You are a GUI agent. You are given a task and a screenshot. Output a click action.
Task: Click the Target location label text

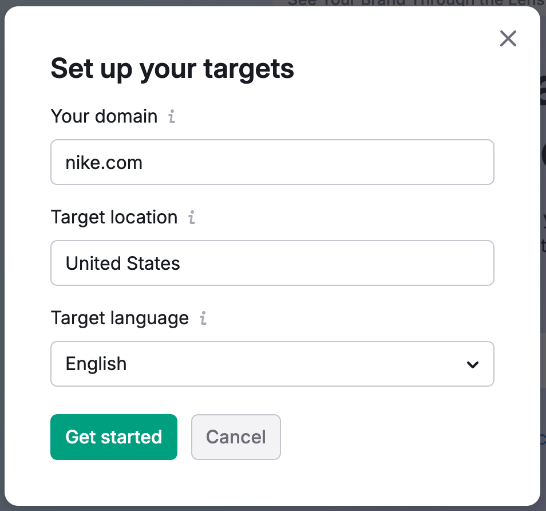(114, 217)
